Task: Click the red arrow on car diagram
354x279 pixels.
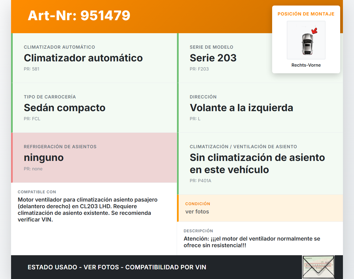Action: (314, 31)
